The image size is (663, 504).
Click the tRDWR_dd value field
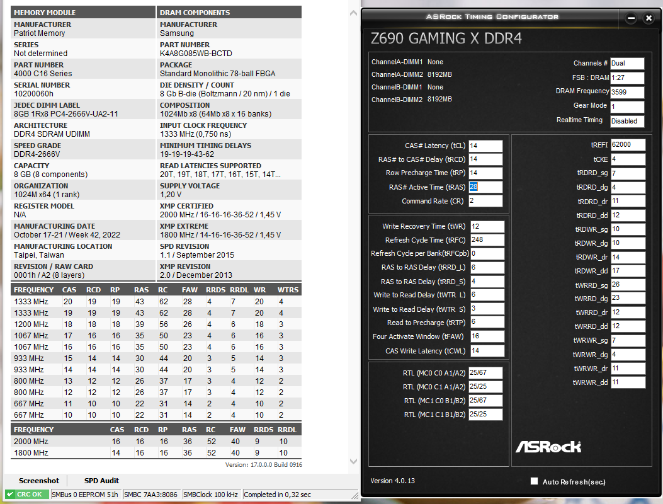pyautogui.click(x=628, y=271)
